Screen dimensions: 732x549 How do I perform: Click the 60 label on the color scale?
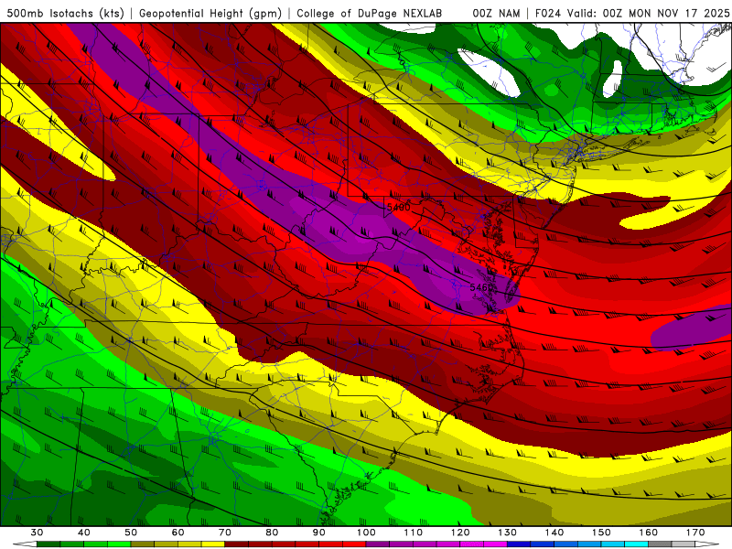[x=178, y=533]
